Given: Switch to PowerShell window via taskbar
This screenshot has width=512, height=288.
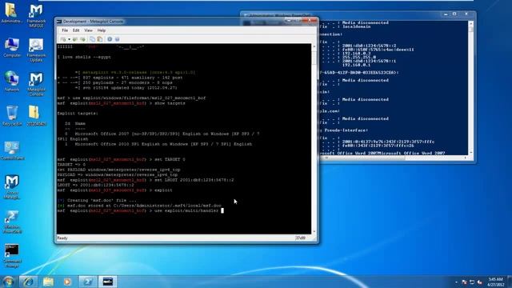Looking at the screenshot, I should 87,282.
